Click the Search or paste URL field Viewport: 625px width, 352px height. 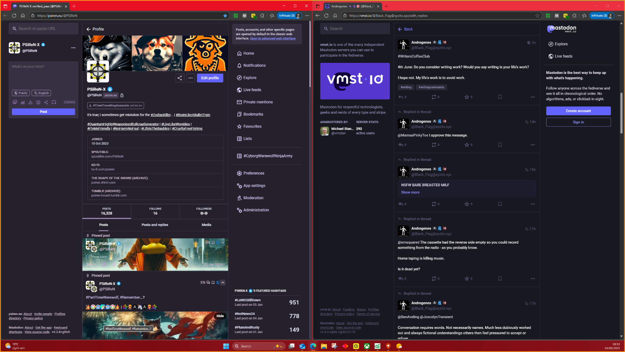point(43,29)
